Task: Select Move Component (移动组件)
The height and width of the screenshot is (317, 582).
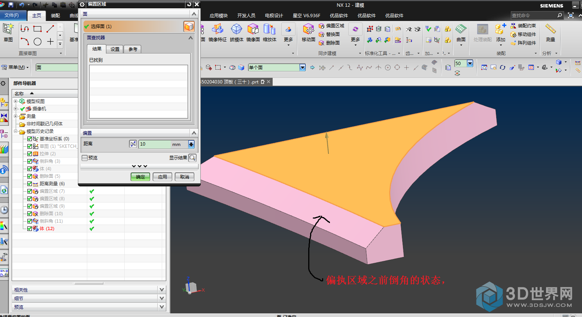Action: pos(523,34)
